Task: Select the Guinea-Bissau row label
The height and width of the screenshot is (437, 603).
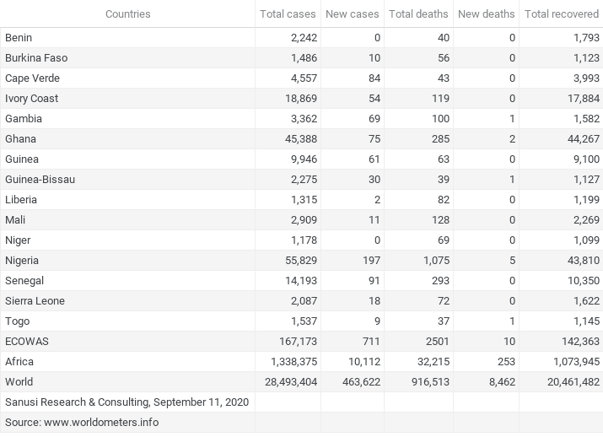Action: 40,180
